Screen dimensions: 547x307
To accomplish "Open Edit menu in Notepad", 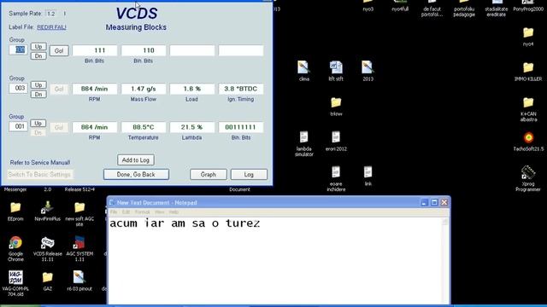I will coord(126,212).
